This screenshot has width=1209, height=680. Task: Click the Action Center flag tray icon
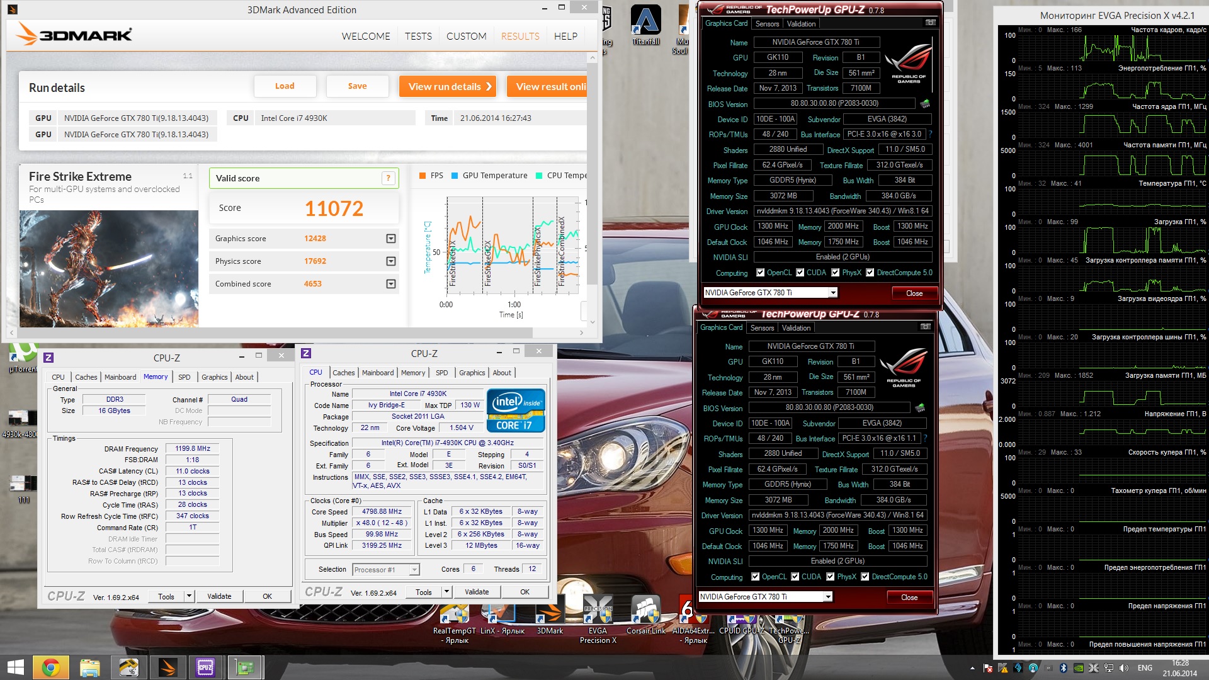[988, 668]
